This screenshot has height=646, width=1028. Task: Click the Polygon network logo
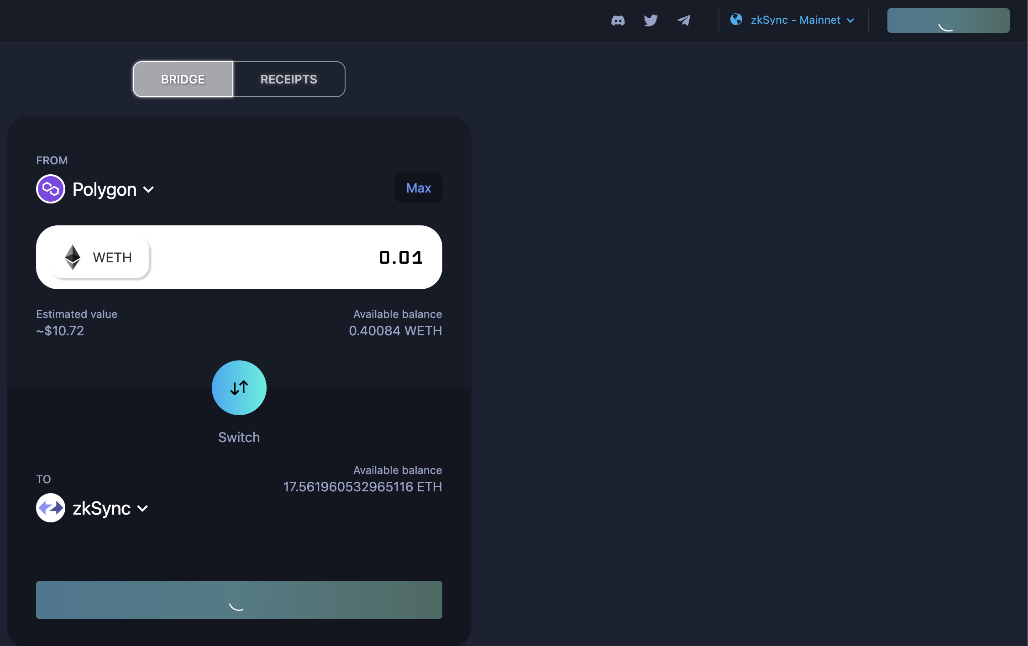(x=51, y=188)
